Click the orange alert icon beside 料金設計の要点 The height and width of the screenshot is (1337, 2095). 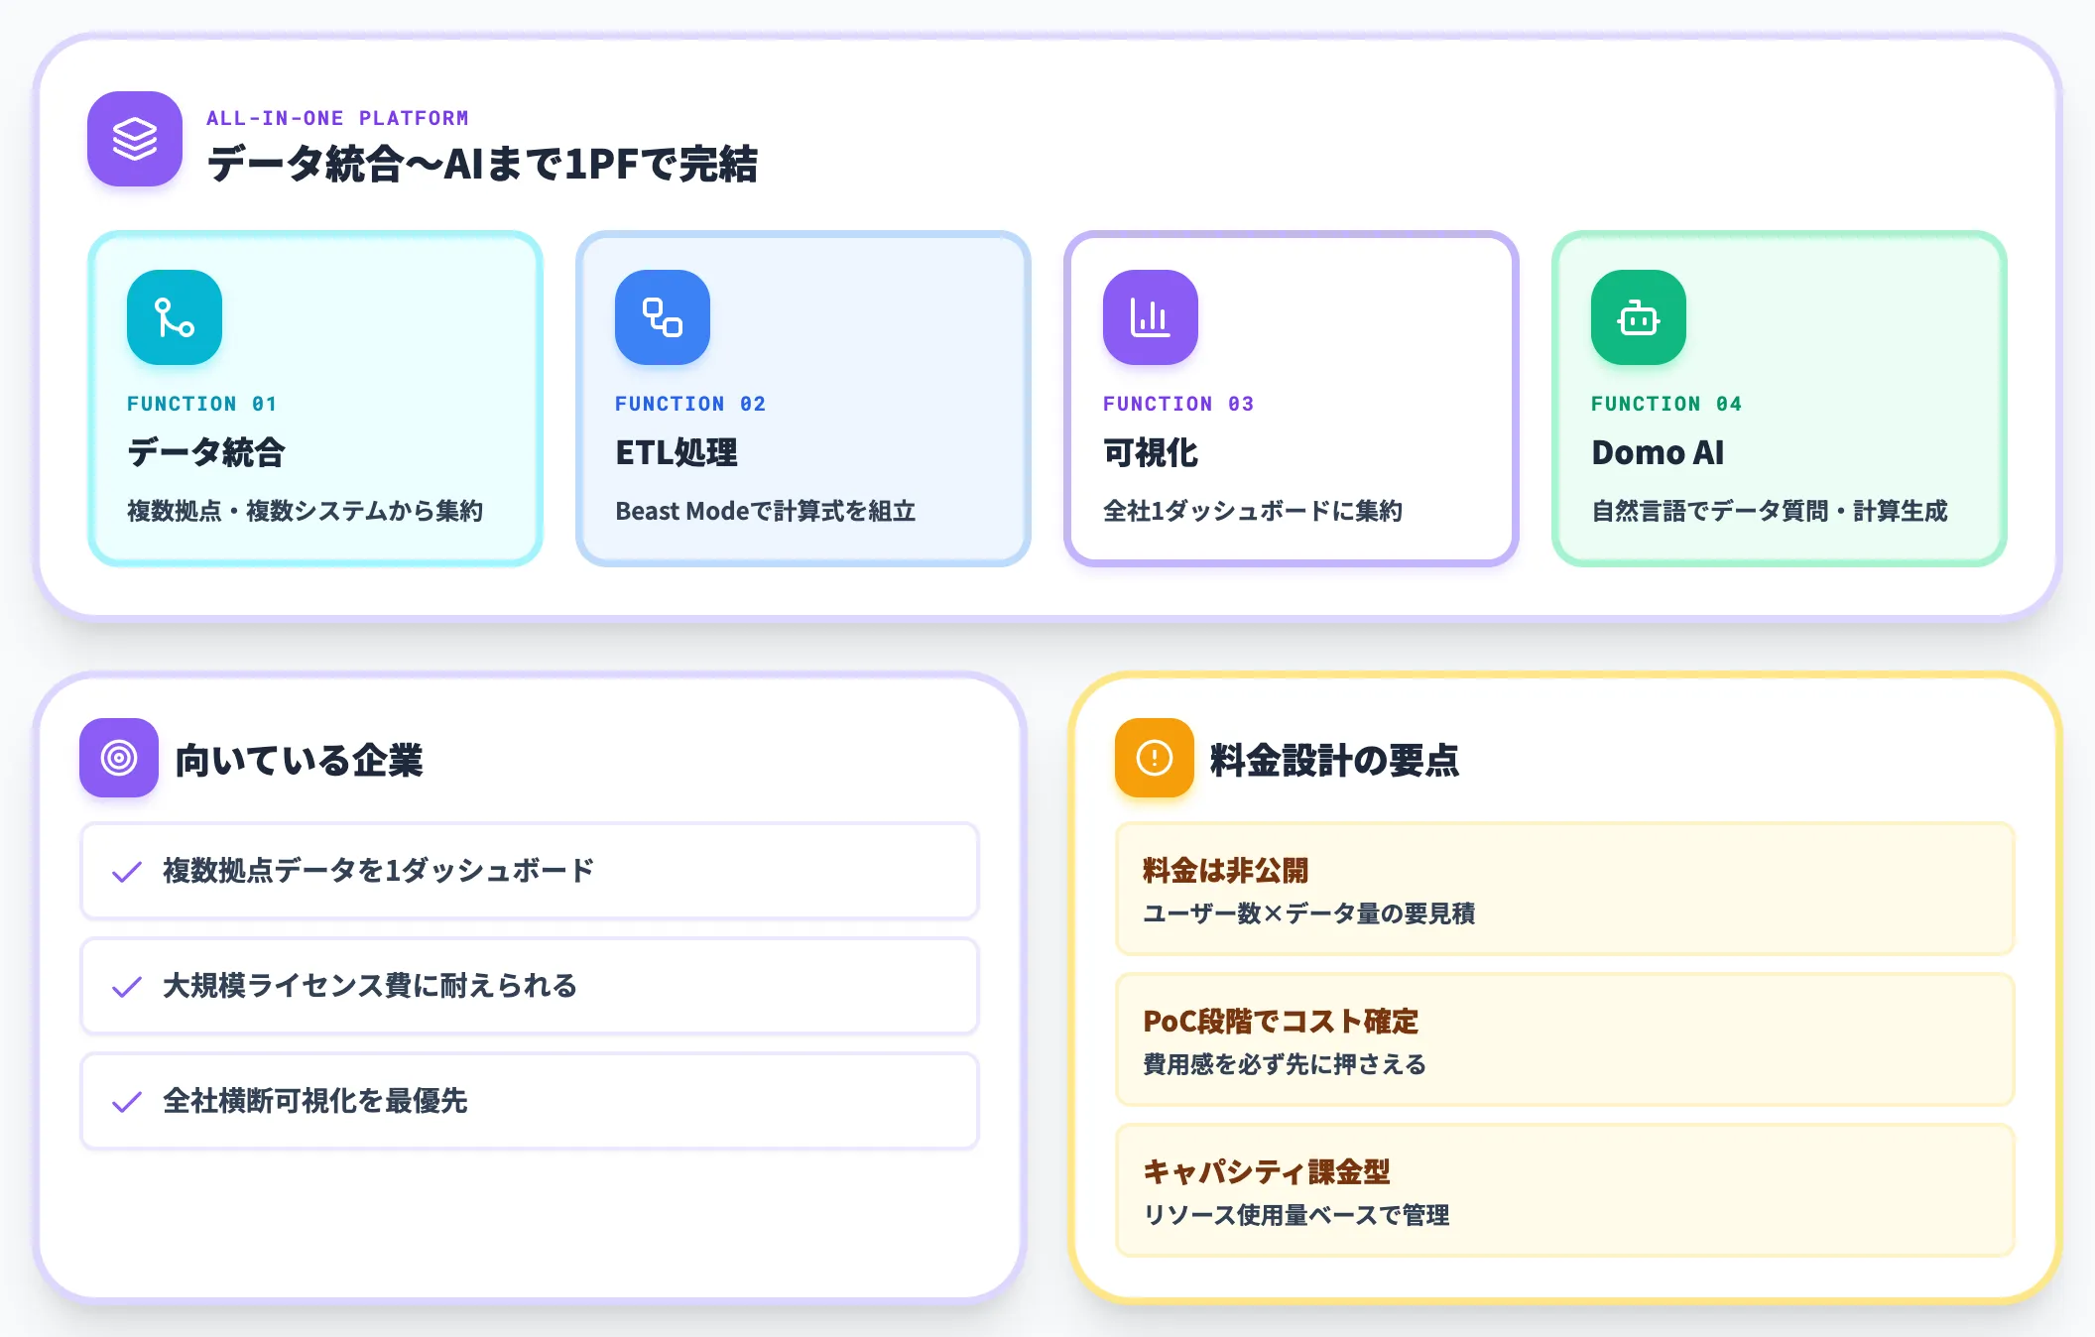(x=1155, y=758)
